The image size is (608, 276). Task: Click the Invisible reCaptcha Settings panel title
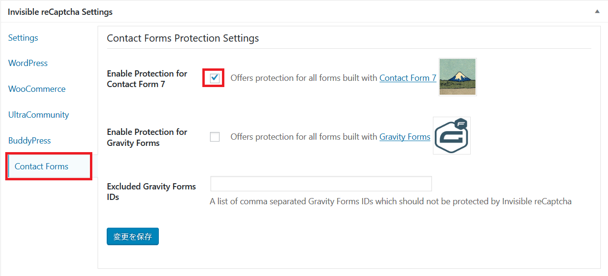[x=60, y=12]
